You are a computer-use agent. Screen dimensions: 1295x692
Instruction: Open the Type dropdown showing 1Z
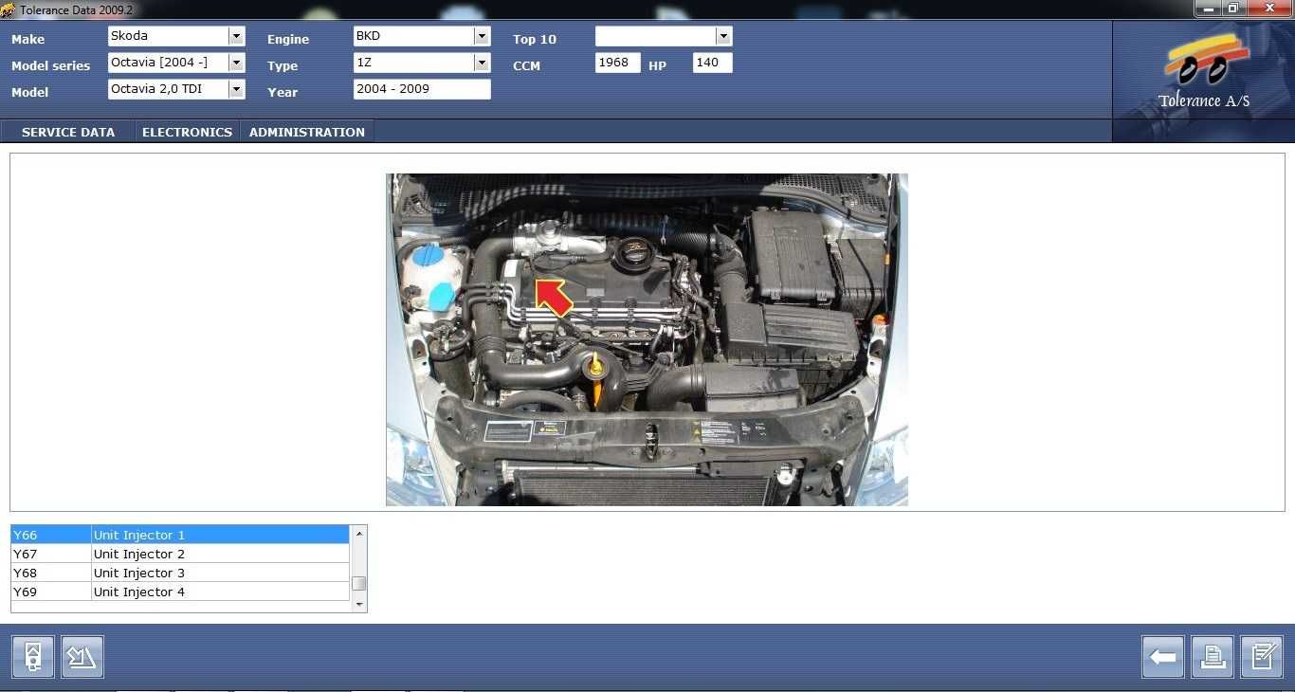point(482,63)
